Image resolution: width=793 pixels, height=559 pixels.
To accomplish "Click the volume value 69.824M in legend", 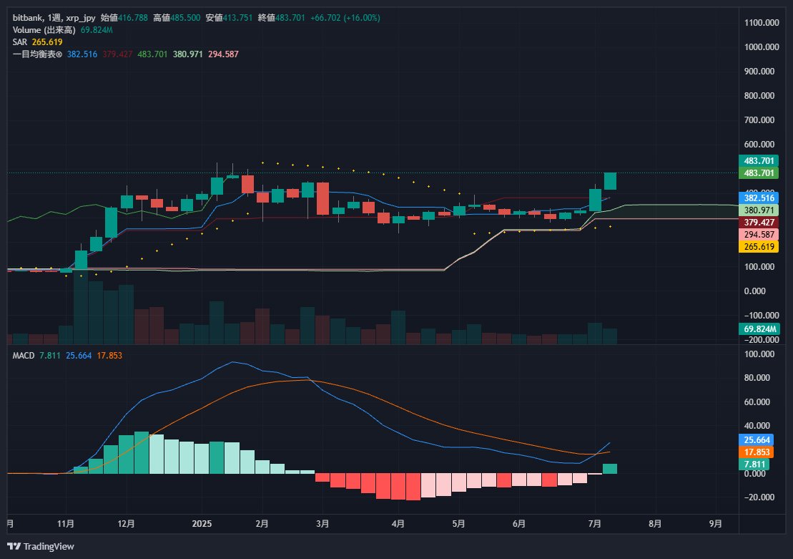I will point(97,30).
